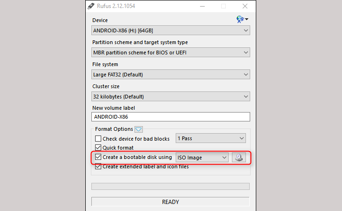Click the READY status bar
The width and height of the screenshot is (342, 211).
coord(171,202)
